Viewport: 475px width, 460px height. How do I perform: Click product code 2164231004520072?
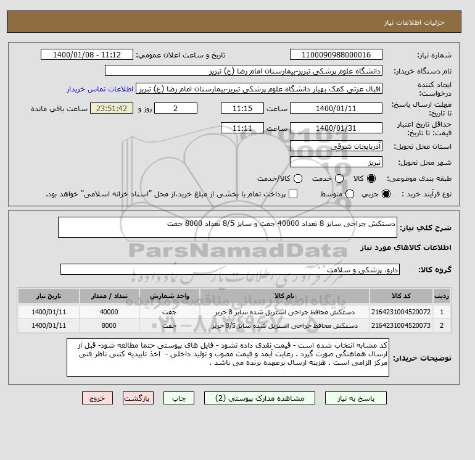pos(401,312)
